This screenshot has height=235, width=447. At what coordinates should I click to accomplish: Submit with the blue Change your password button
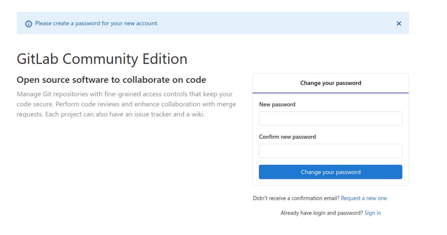coord(330,172)
